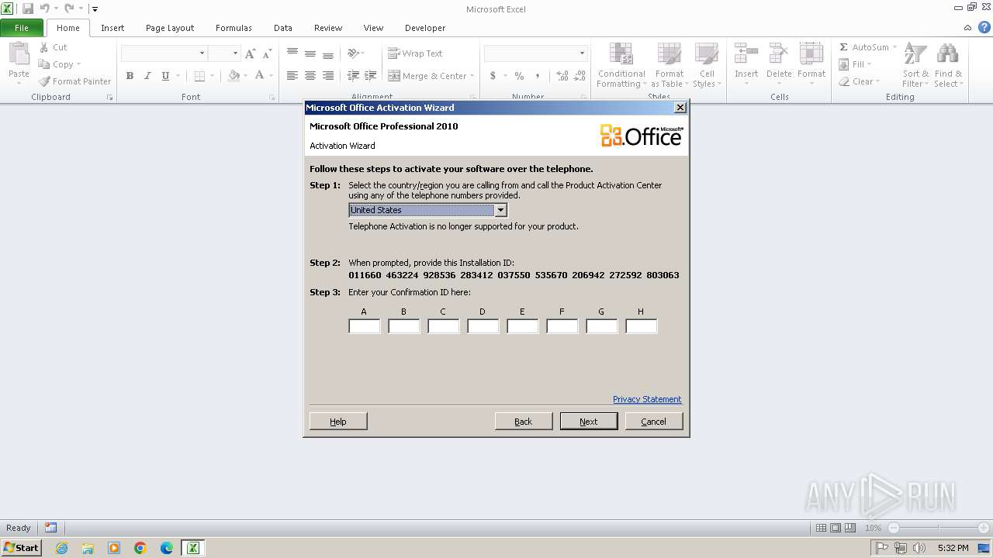Viewport: 993px width, 558px height.
Task: Click the Comma Style icon
Action: tap(538, 76)
